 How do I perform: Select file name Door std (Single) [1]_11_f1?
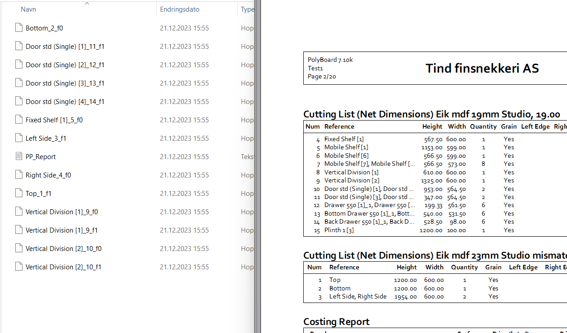tap(65, 47)
